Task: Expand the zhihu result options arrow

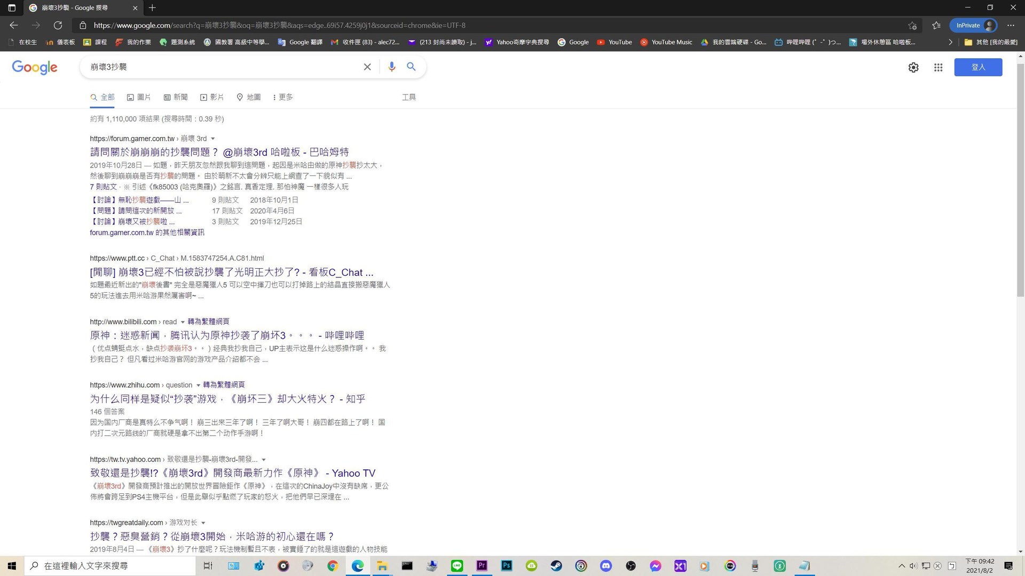Action: click(x=198, y=385)
